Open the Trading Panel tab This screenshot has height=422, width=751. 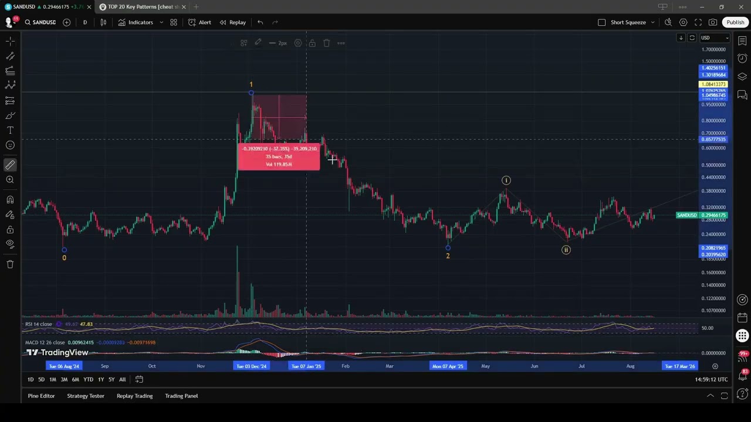(181, 396)
